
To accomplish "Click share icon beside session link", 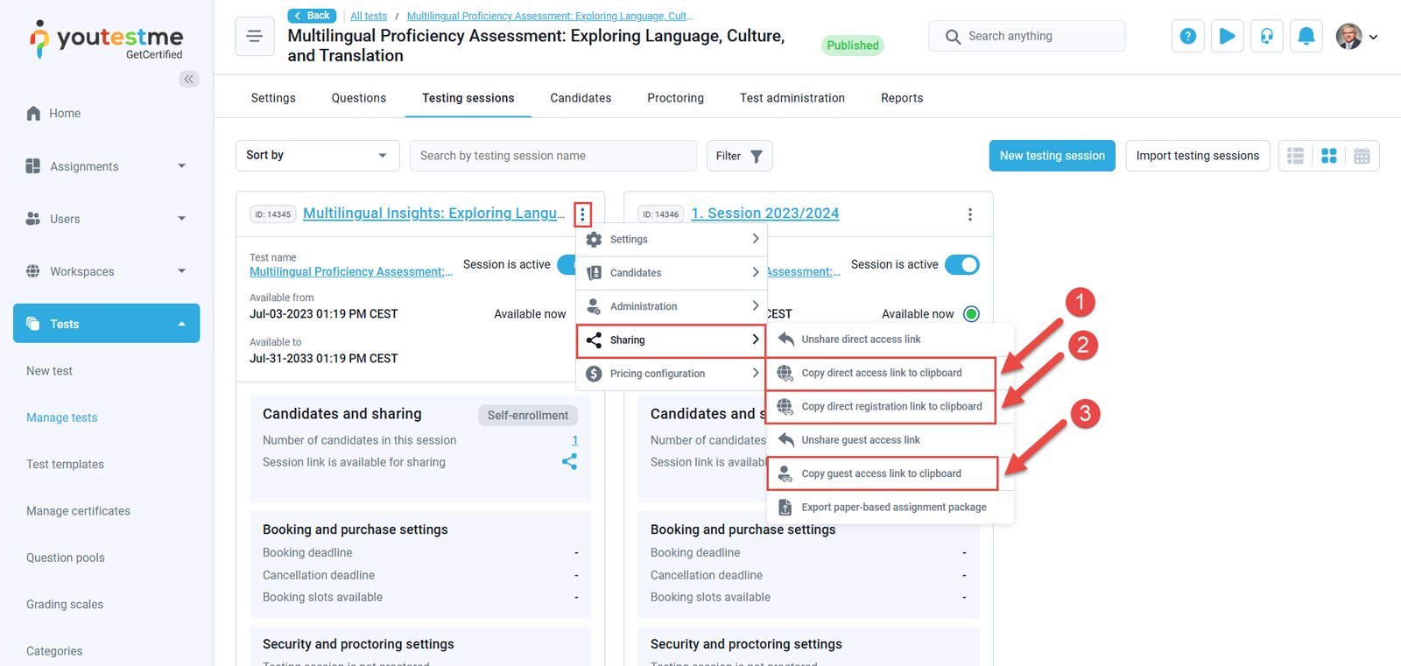I will click(569, 461).
